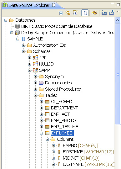This screenshot has height=169, width=121.
Task: Expand the DEPARTMENT table
Action: pyautogui.click(x=41, y=108)
